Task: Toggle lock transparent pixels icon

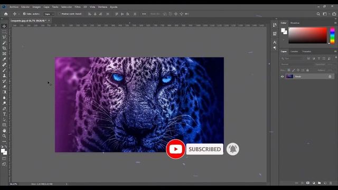Action: click(x=289, y=70)
